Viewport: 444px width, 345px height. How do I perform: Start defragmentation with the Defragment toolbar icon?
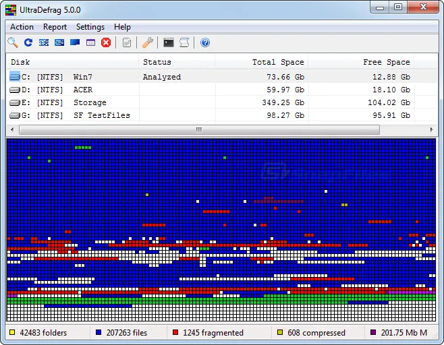pyautogui.click(x=44, y=42)
